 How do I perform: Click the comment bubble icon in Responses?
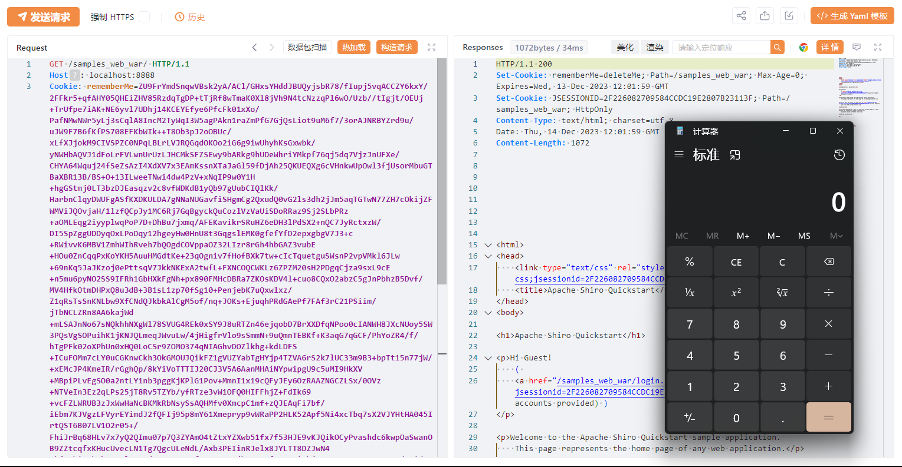[857, 47]
